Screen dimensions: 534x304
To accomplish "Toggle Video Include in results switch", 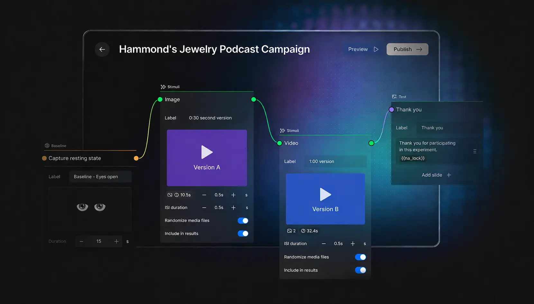I will point(361,270).
